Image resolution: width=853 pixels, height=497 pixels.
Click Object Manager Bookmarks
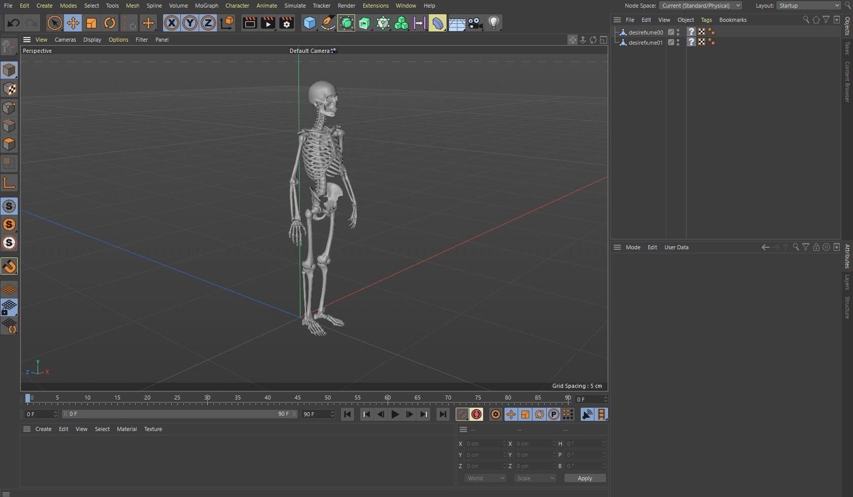(x=733, y=20)
